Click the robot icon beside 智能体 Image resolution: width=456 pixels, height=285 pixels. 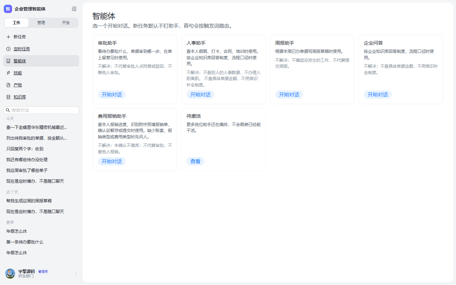[x=8, y=61]
